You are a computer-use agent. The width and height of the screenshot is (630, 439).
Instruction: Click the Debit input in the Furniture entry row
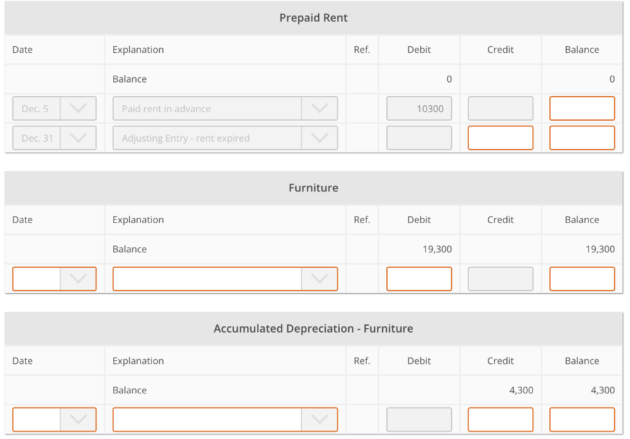[x=419, y=278]
